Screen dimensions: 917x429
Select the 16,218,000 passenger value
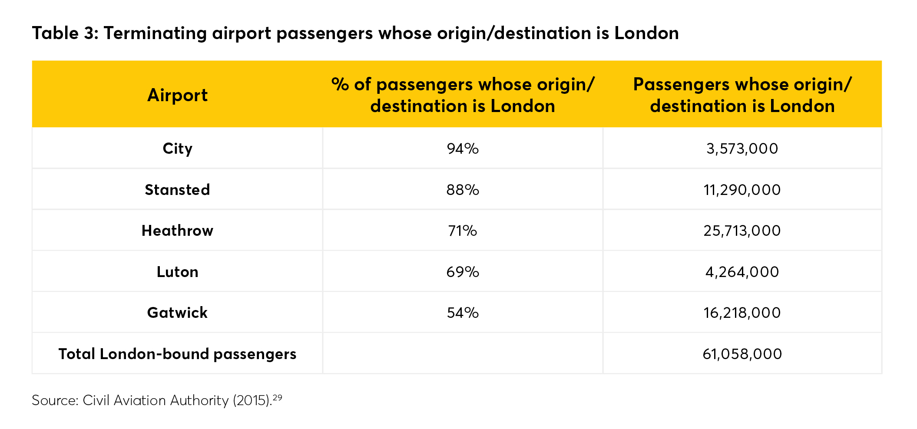click(x=742, y=313)
